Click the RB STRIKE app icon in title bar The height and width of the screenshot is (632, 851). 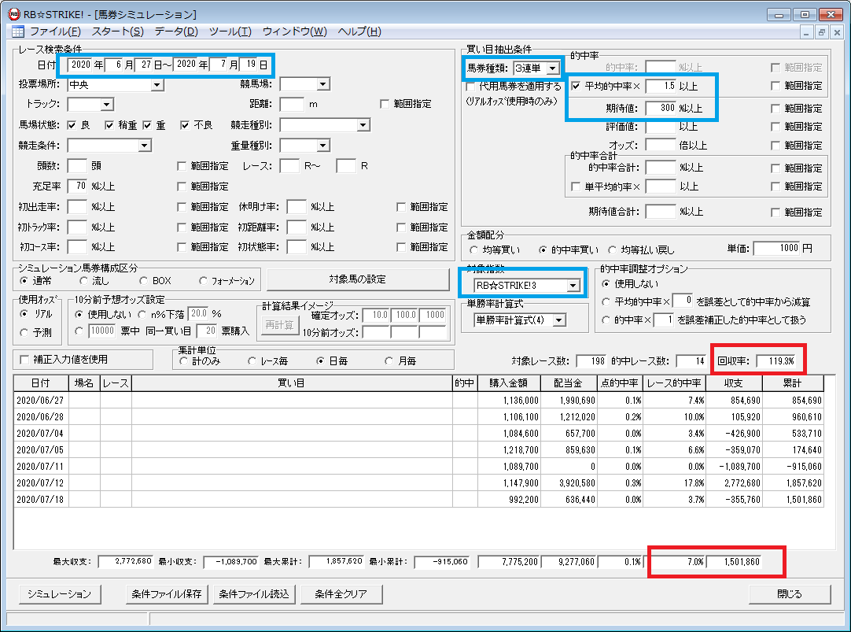(14, 14)
